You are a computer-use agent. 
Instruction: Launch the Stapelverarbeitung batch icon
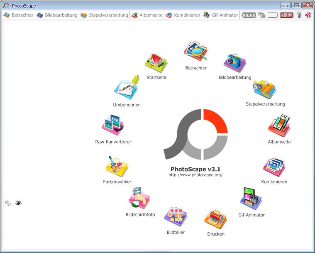click(x=265, y=89)
